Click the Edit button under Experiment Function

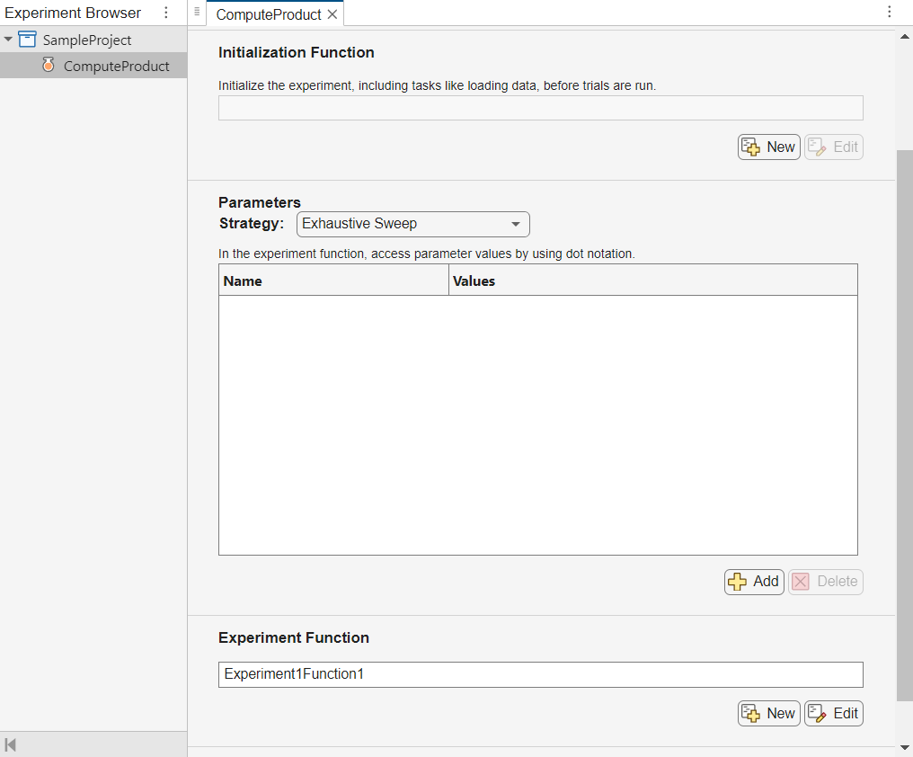pos(833,713)
